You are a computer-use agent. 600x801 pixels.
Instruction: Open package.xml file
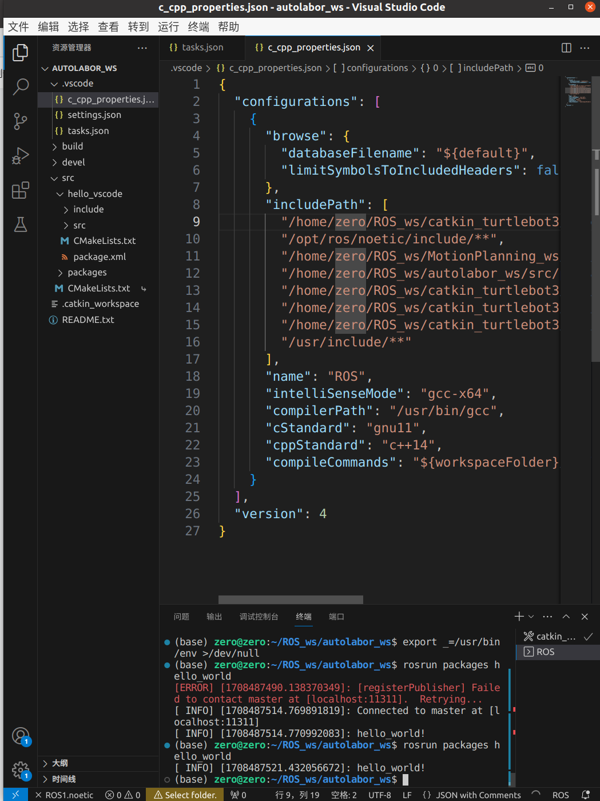[98, 257]
